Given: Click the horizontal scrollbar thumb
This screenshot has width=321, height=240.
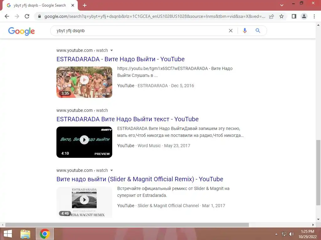Looking at the screenshot, I should pyautogui.click(x=127, y=225).
